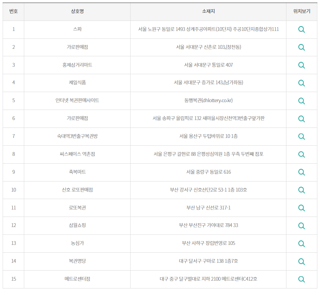Image resolution: width=320 pixels, height=290 pixels.
Task: Click row number 10 cell
Action: 13,190
